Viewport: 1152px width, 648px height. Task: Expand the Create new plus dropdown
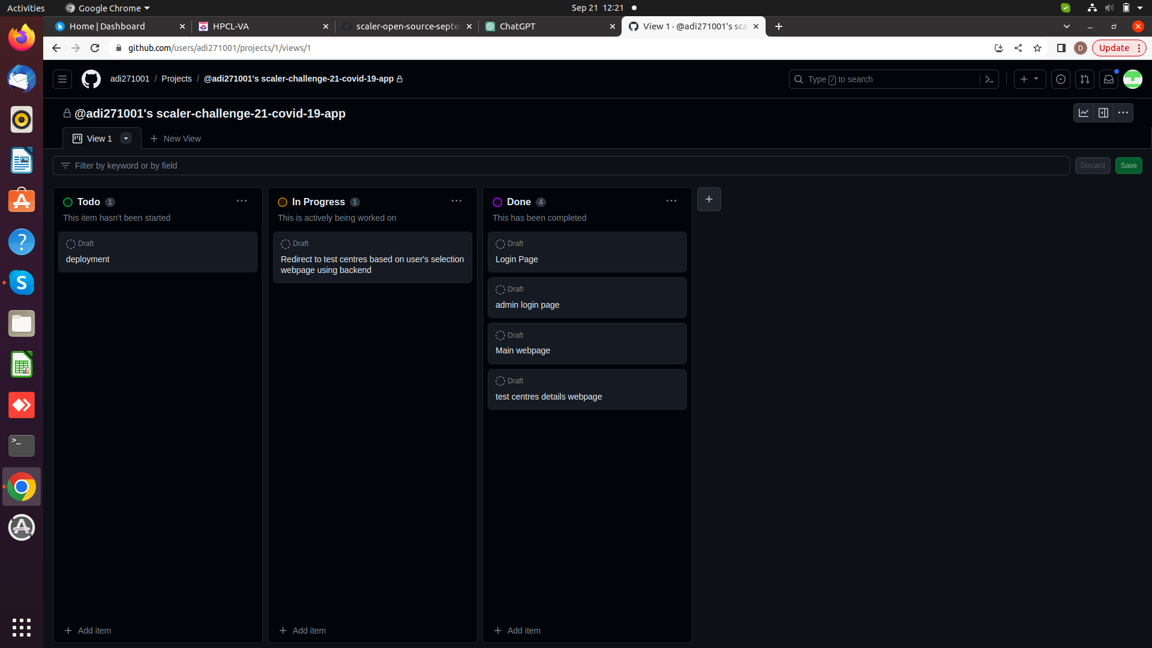(x=1030, y=79)
